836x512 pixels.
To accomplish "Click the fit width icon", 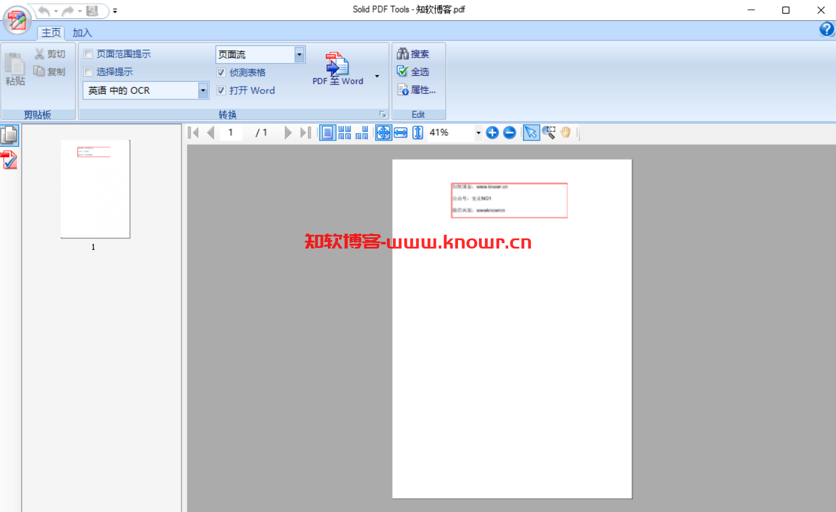I will pyautogui.click(x=401, y=133).
